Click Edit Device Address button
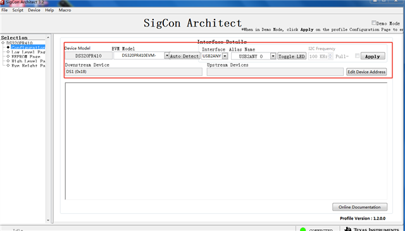Image resolution: width=405 pixels, height=231 pixels. tap(366, 72)
